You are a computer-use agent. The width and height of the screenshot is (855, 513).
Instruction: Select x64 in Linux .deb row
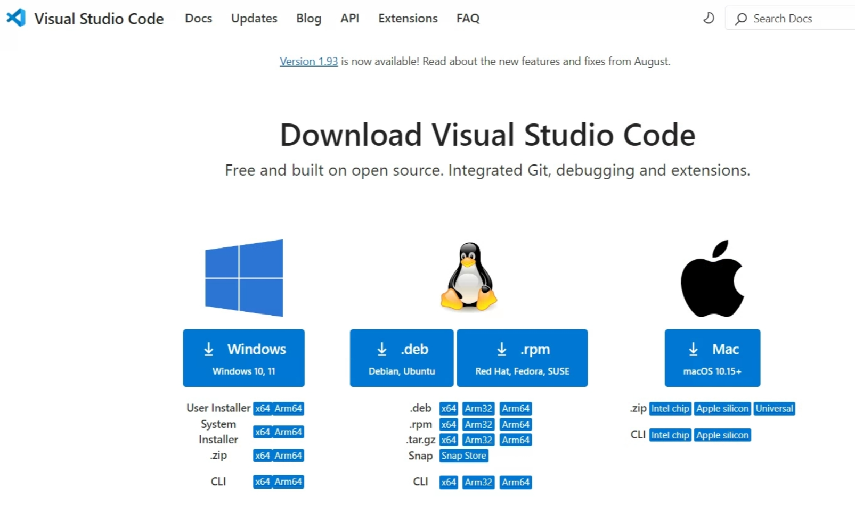[449, 409]
